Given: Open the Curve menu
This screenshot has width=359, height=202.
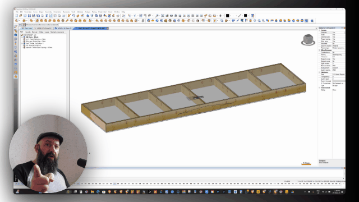Looking at the screenshot, I should 35,12.
